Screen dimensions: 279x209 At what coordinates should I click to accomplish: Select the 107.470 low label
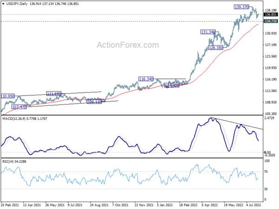[19, 107]
